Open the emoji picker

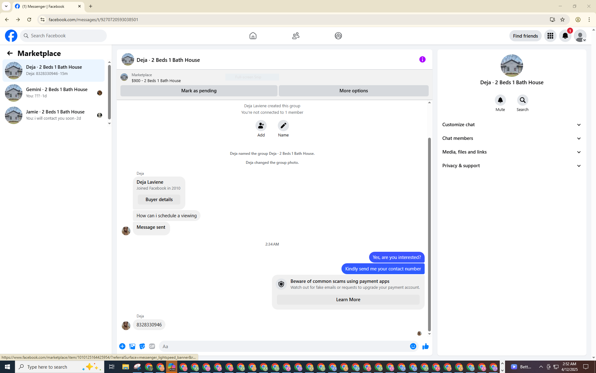[x=413, y=346]
